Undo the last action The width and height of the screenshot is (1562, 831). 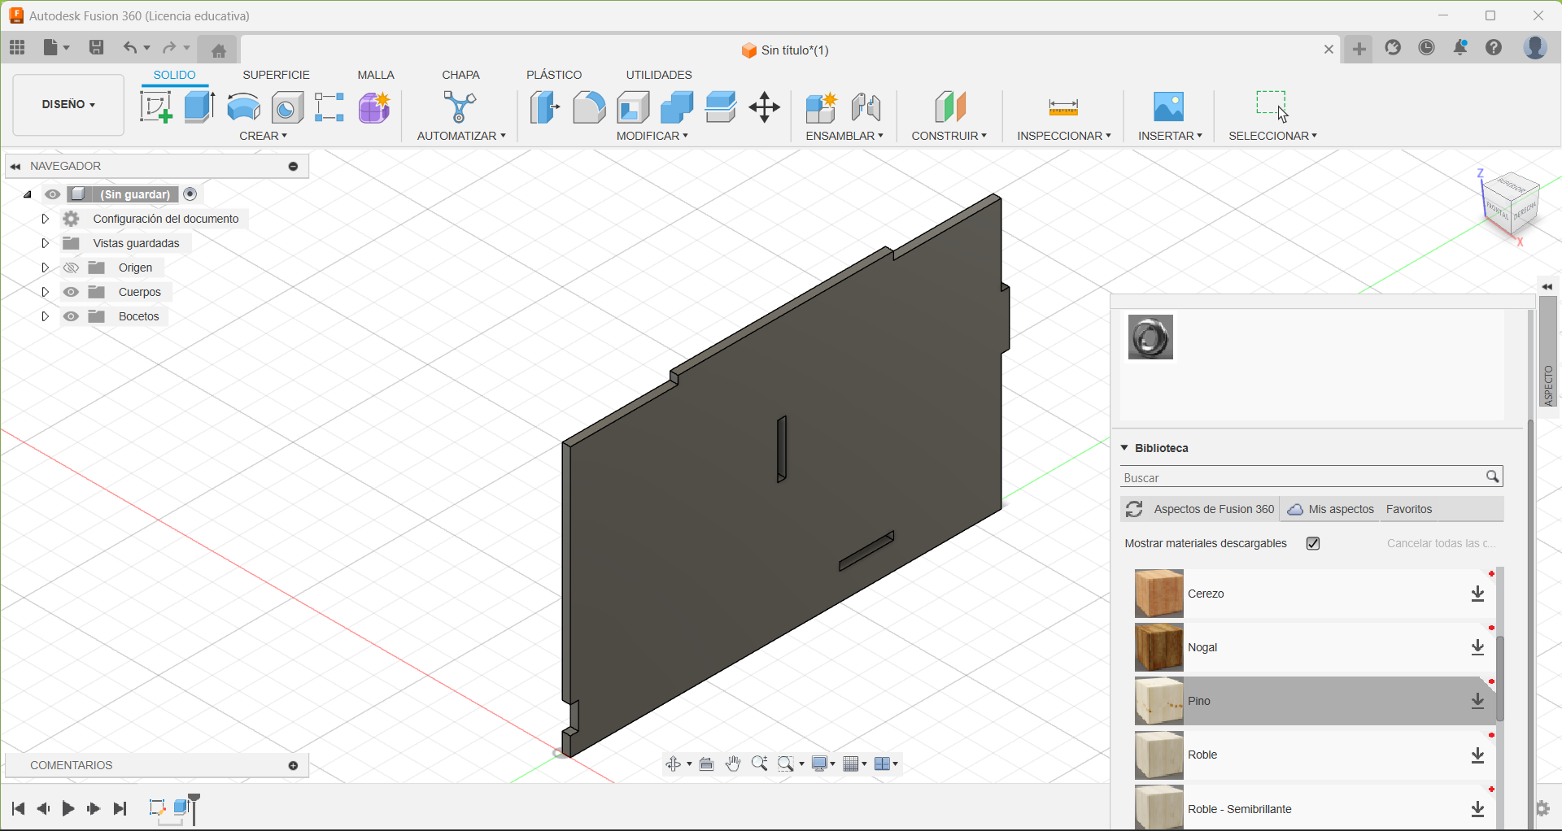[130, 47]
